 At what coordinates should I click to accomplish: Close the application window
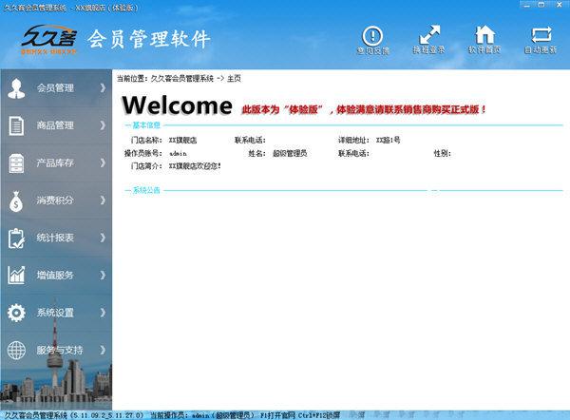[x=560, y=5]
